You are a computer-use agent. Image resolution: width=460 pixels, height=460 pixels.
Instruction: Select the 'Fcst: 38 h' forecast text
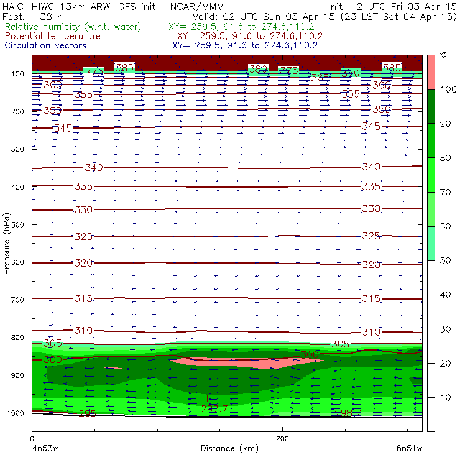32,17
